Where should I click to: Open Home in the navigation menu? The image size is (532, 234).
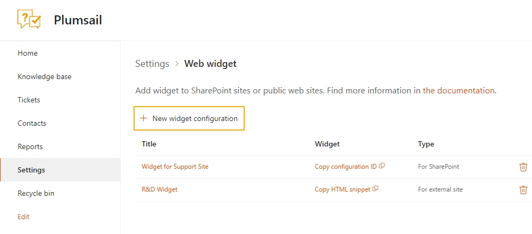(28, 53)
